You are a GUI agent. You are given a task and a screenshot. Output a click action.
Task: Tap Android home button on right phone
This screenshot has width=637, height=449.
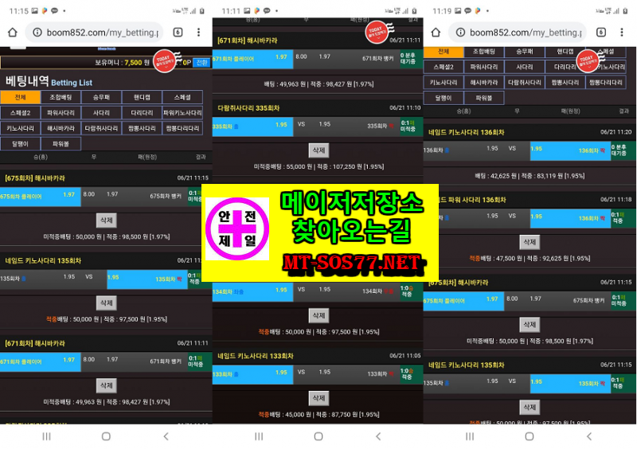pyautogui.click(x=530, y=436)
